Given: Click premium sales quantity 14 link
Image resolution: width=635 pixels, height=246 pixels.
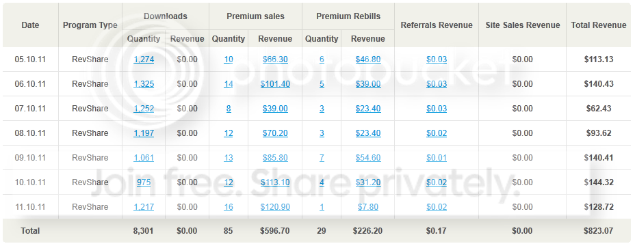Looking at the screenshot, I should pos(229,84).
